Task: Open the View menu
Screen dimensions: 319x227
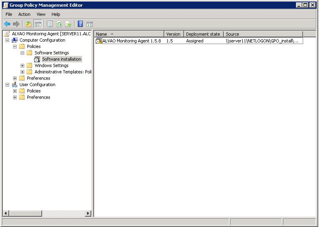Action: (x=41, y=14)
